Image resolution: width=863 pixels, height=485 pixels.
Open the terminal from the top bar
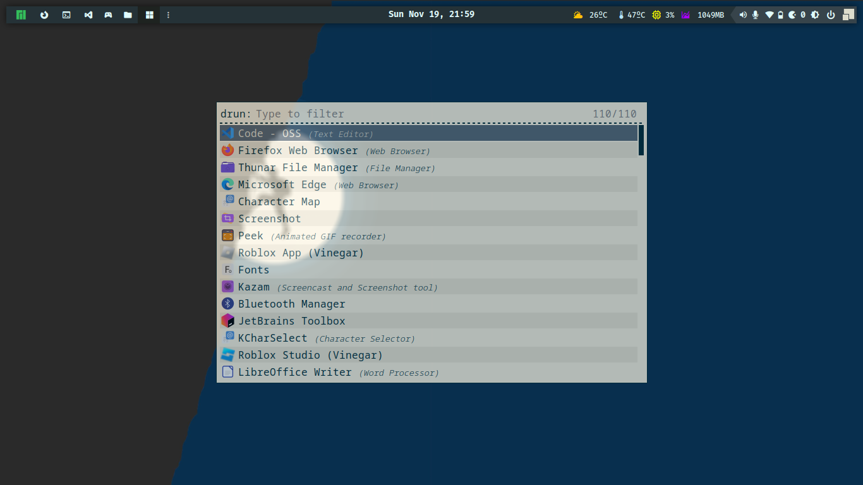tap(66, 15)
